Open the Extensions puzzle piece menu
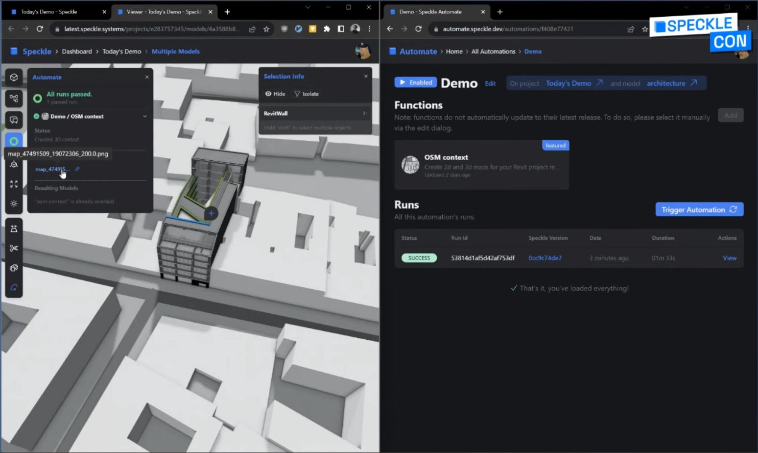 click(327, 29)
